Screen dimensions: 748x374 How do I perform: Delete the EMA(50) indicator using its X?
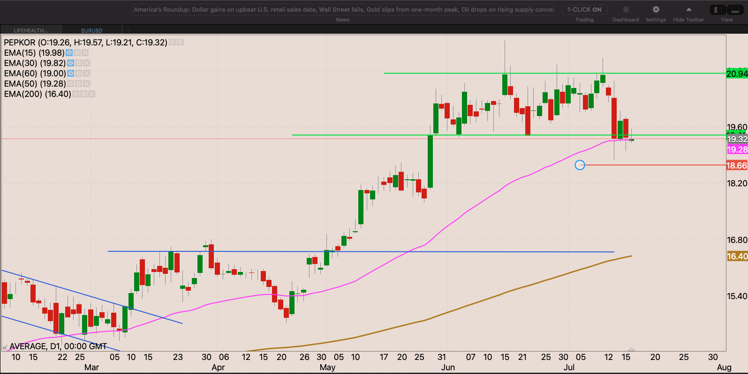pyautogui.click(x=87, y=84)
